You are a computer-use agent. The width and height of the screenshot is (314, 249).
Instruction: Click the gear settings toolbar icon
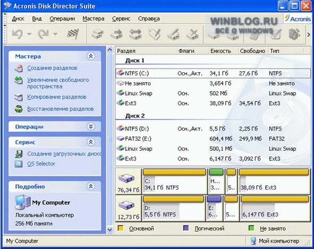click(x=294, y=33)
